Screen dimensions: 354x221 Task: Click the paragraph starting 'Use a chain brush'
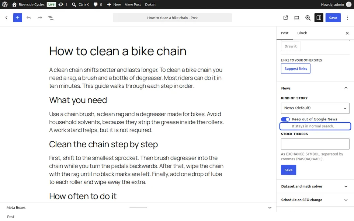[x=136, y=122]
